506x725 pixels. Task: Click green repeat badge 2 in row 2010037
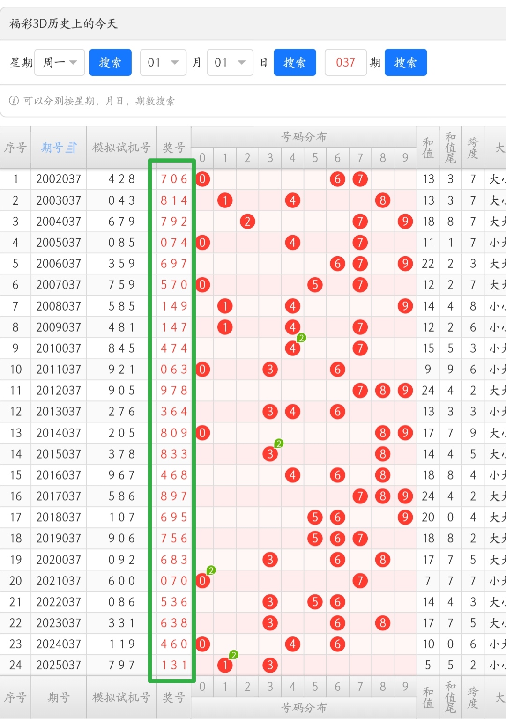301,338
